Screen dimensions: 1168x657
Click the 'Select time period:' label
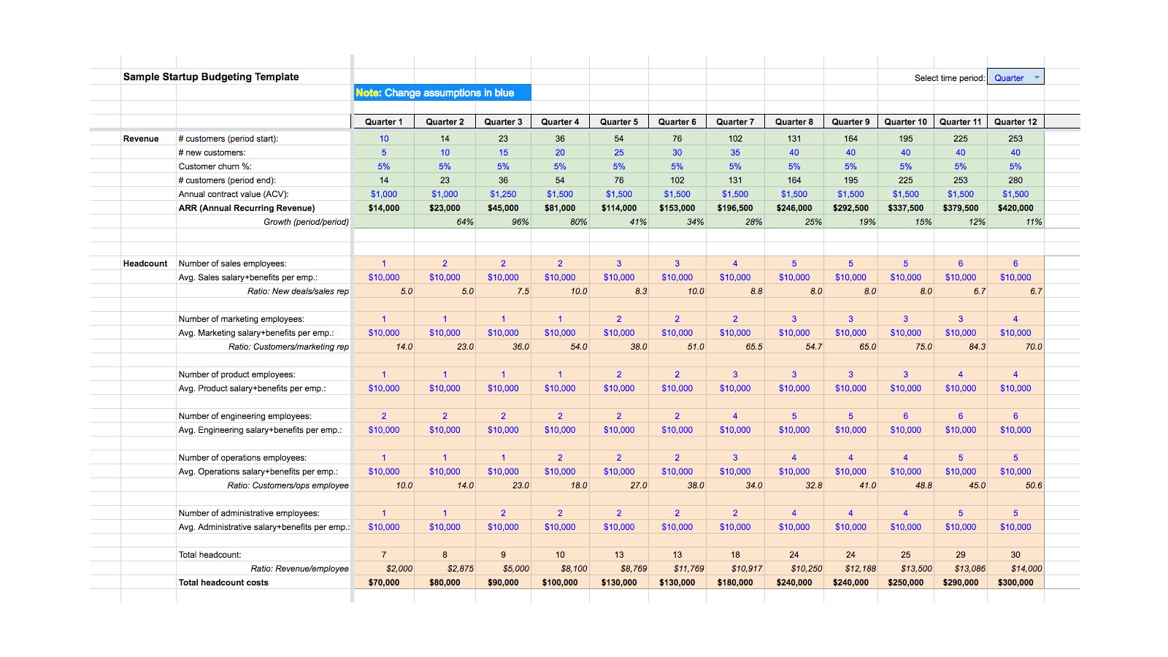coord(949,78)
